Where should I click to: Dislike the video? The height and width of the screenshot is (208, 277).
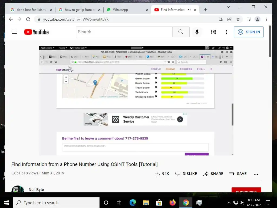[186, 174]
